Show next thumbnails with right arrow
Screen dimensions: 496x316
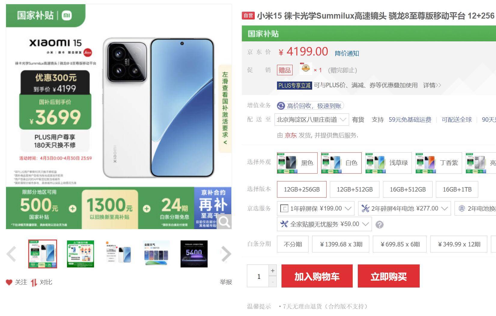pos(226,254)
